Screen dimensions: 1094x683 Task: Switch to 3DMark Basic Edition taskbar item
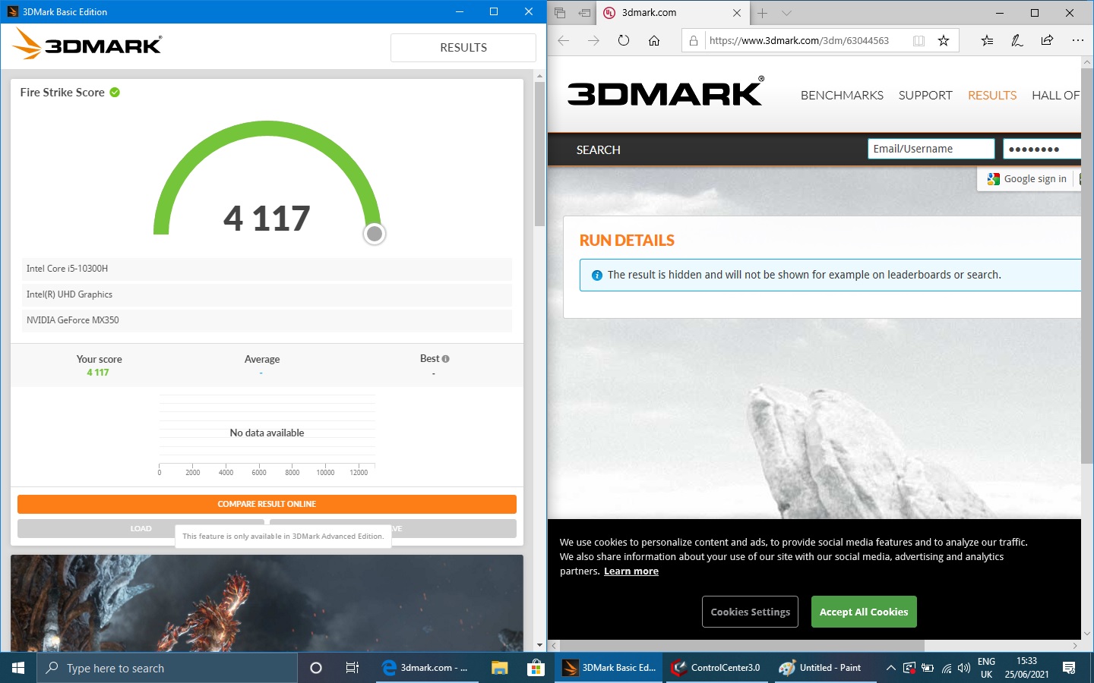(609, 668)
